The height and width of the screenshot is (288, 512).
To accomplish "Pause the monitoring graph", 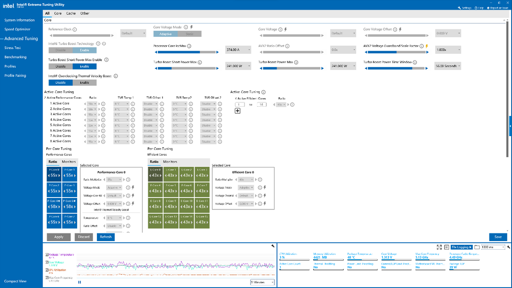I will click(79, 282).
